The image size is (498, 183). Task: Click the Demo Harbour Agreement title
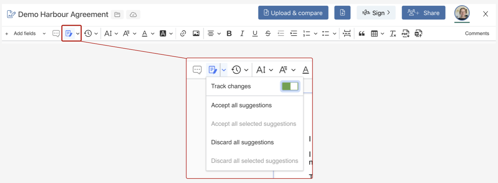click(x=63, y=14)
